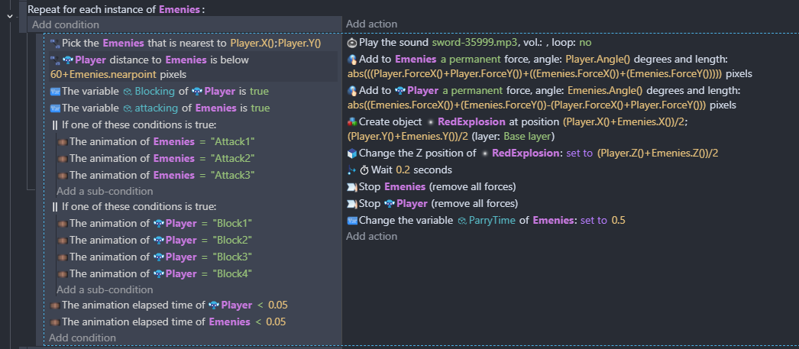Image resolution: width=799 pixels, height=349 pixels.
Task: Click the variable icon of the Blocking condition
Action: 54,92
